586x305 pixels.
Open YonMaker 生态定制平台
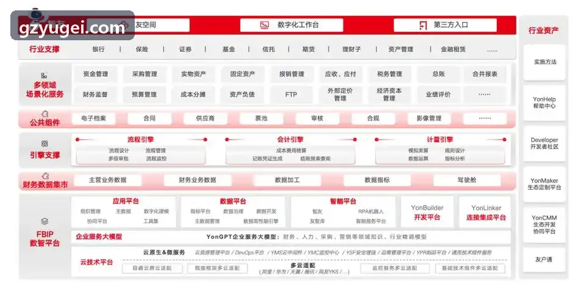(545, 184)
